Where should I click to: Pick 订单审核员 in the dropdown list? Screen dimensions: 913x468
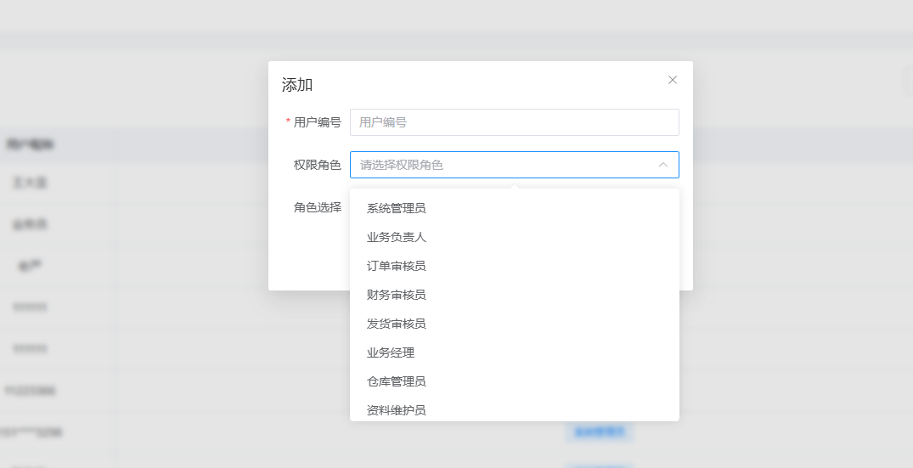(x=396, y=266)
